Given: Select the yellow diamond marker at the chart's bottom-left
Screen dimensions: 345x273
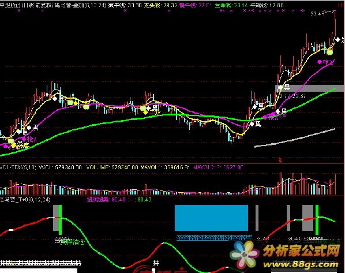Looking at the screenshot, I should coord(14,145).
